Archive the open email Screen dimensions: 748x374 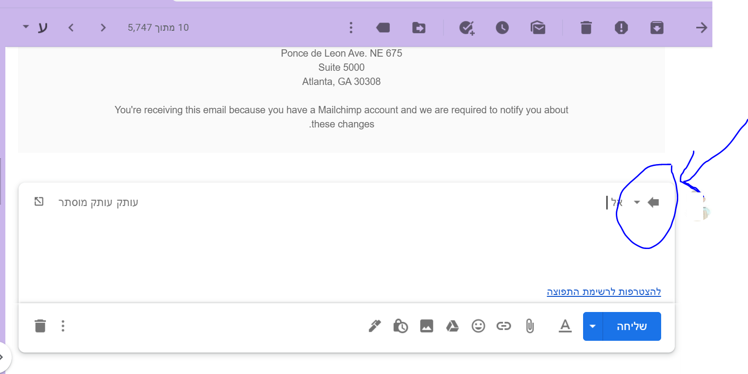coord(657,28)
